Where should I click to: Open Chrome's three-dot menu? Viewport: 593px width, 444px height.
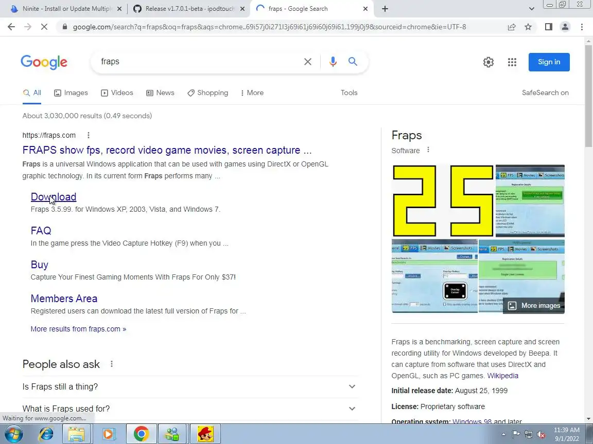tap(582, 27)
